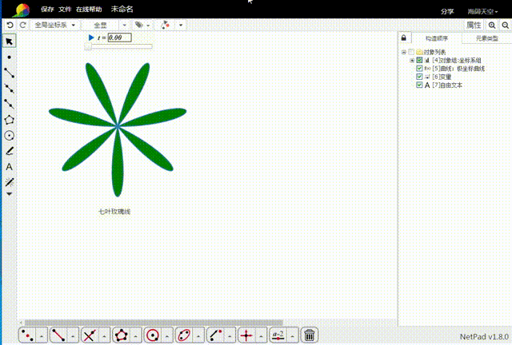Click the horizontal canvas scrollbar
Image resolution: width=512 pixels, height=345 pixels.
[154, 323]
